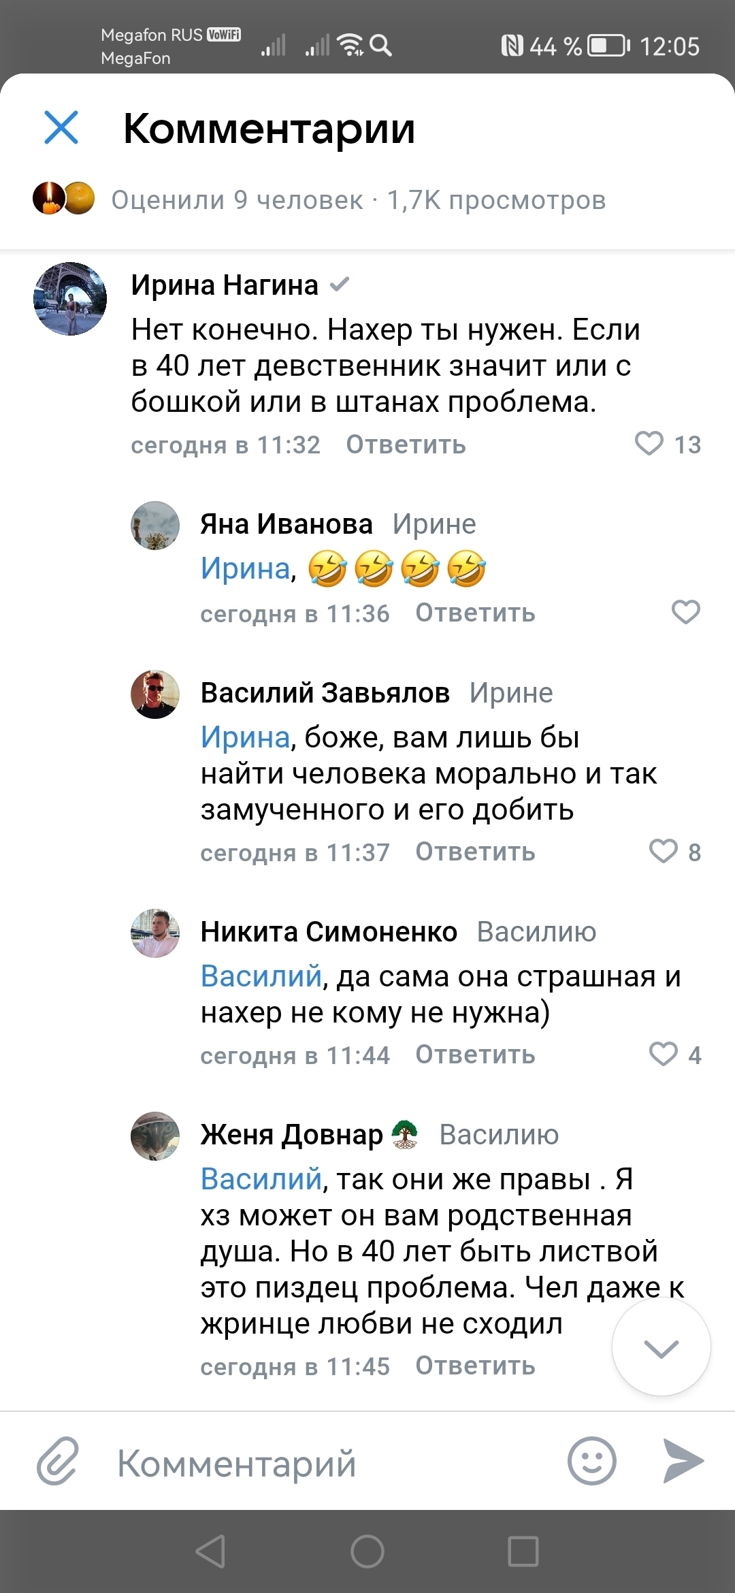Open Ирина Нагина's avatar photo
Image resolution: width=735 pixels, height=1593 pixels.
click(x=70, y=299)
